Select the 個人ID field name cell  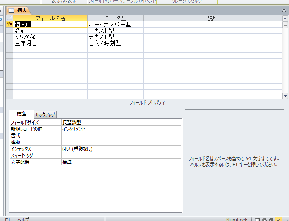[x=50, y=25]
